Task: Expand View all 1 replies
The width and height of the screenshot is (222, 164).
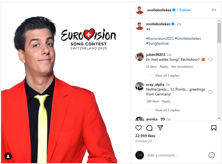Action: click(x=167, y=76)
